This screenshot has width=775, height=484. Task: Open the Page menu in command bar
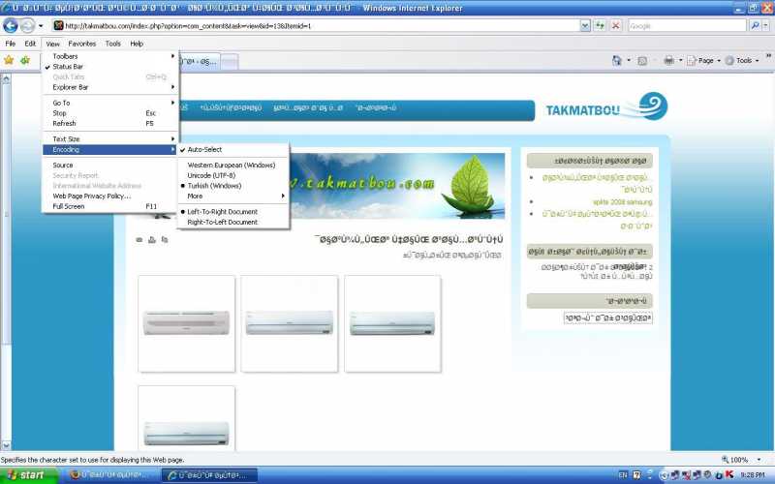click(702, 60)
